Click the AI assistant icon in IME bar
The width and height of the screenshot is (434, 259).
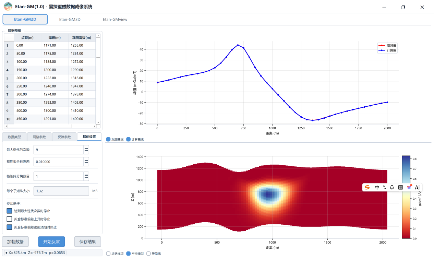coord(417,187)
